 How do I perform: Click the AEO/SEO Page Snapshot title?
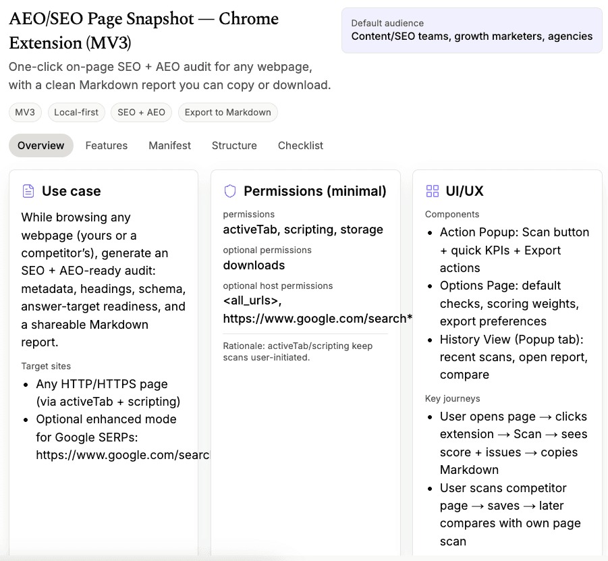pos(144,30)
